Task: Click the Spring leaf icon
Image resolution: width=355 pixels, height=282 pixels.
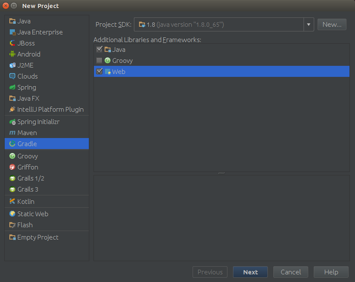Action: point(12,87)
